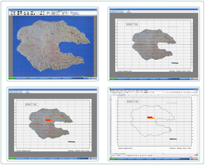Click the 100% zoom icon in viewer toolbar
205x165 pixels.
point(32,12)
